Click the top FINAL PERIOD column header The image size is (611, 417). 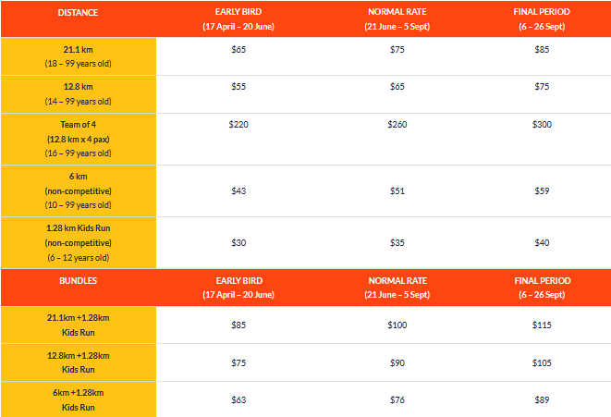[542, 19]
